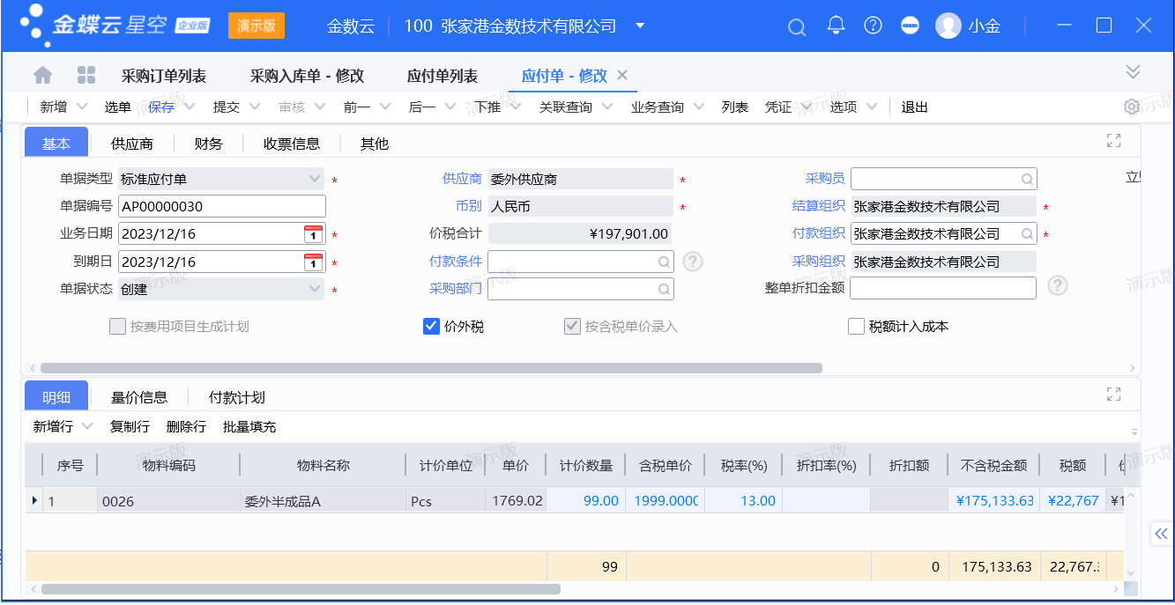Select 税率 cell 13.00
This screenshot has width=1175, height=605.
tap(743, 500)
